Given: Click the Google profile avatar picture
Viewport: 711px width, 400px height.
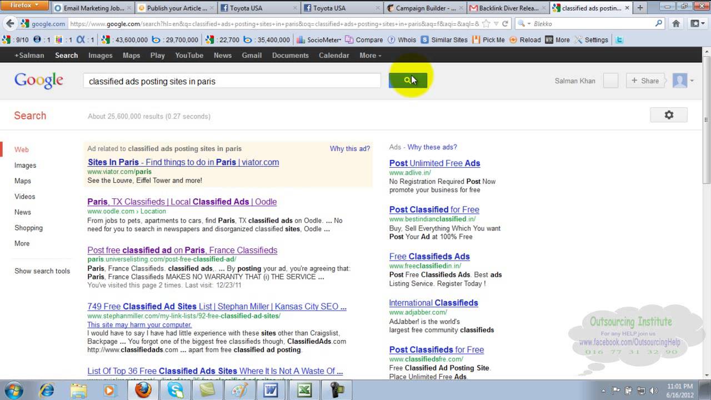Looking at the screenshot, I should coord(680,81).
